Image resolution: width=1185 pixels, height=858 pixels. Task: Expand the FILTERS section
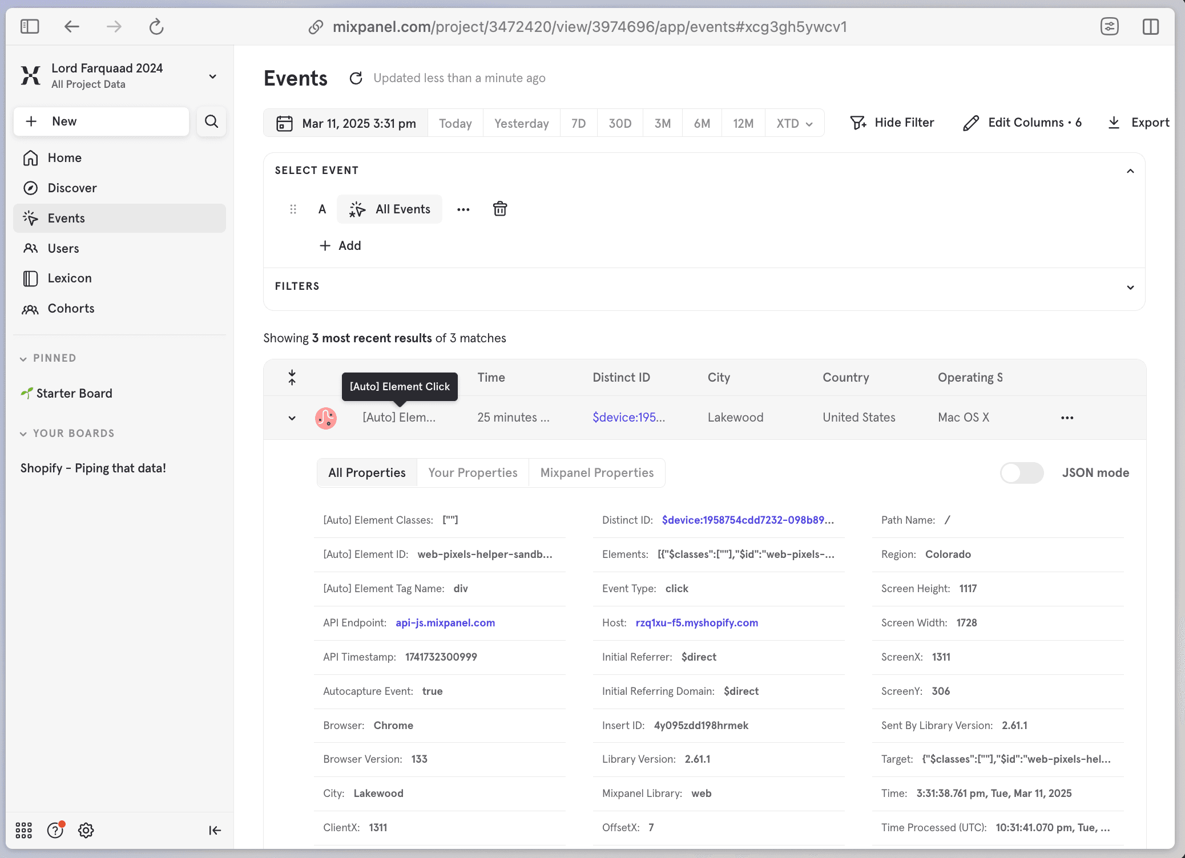[x=1130, y=287]
